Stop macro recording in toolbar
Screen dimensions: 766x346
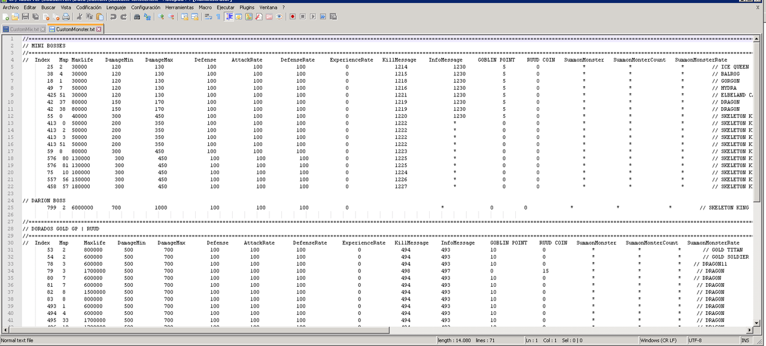(303, 17)
